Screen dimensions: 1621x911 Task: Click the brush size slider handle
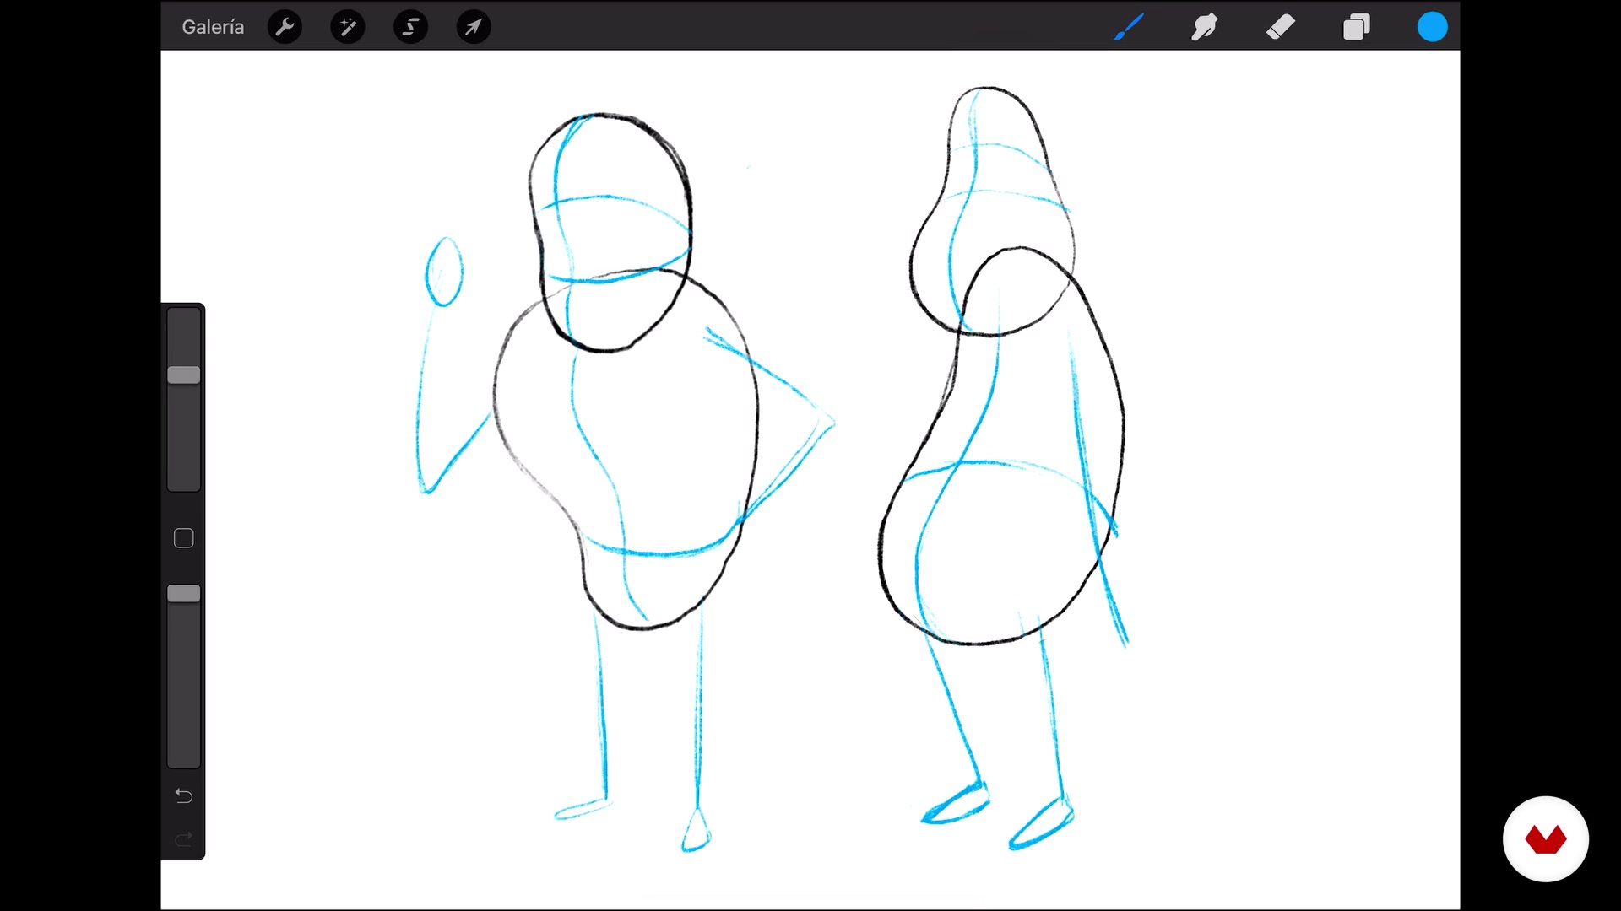coord(183,375)
